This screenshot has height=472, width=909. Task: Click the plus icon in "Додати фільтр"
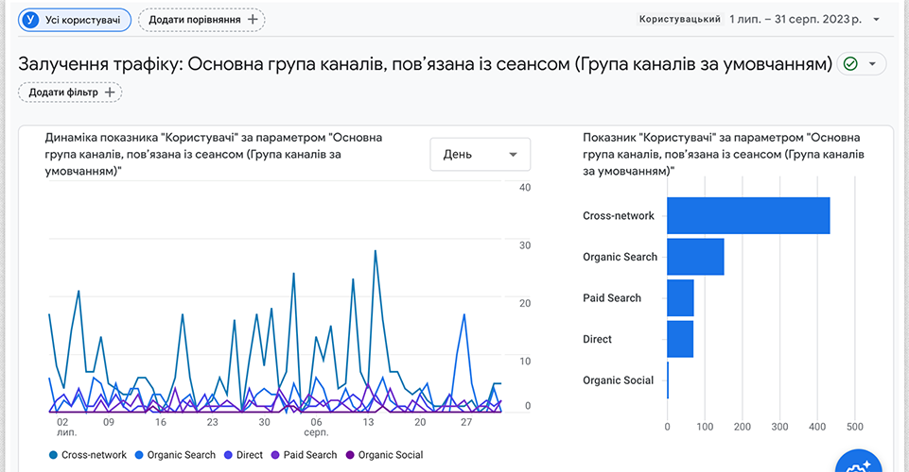pos(110,92)
